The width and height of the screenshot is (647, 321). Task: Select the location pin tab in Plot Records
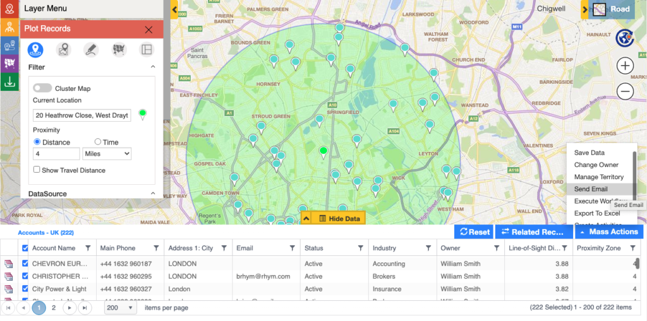35,49
